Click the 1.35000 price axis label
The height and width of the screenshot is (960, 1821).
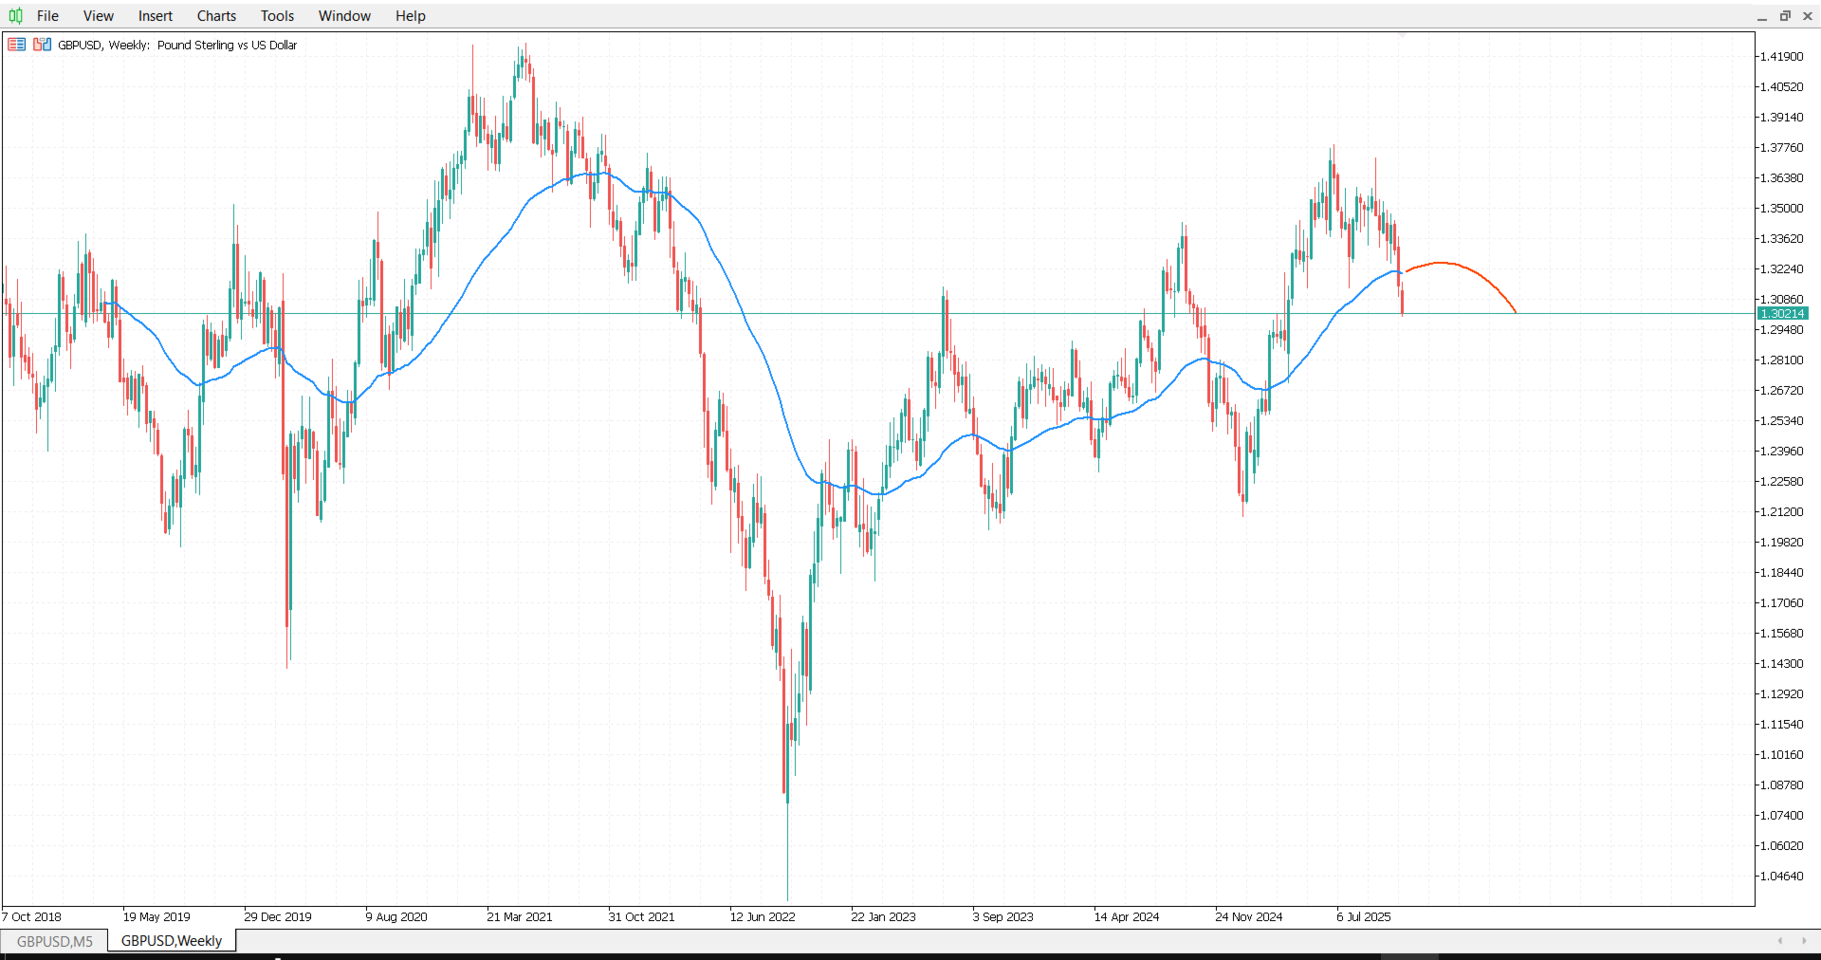point(1781,209)
